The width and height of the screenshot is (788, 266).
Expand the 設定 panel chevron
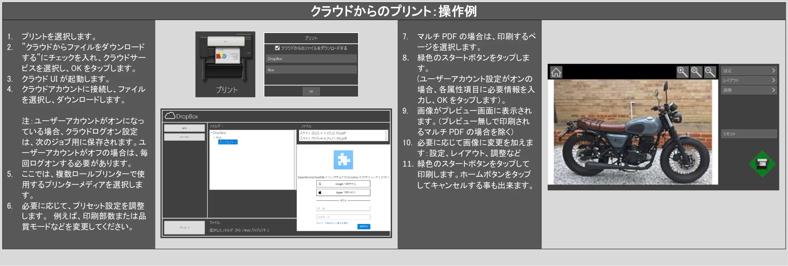click(773, 71)
